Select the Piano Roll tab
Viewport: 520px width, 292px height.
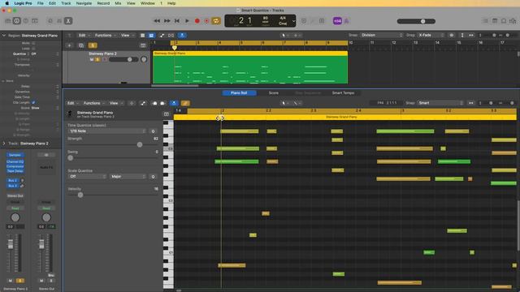[239, 93]
